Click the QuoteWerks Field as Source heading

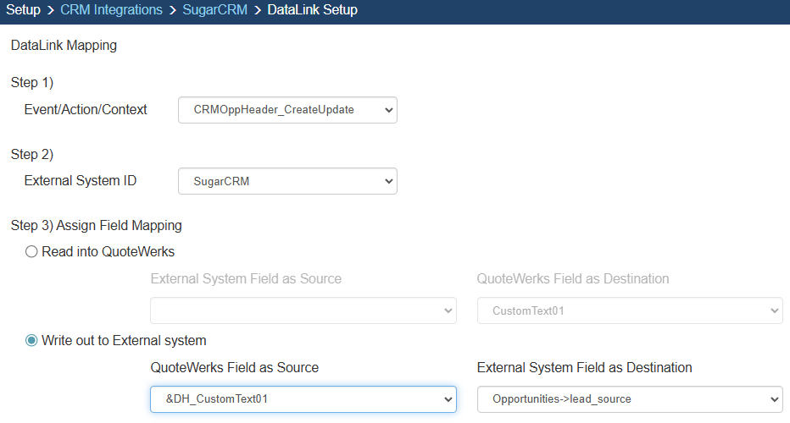click(x=234, y=367)
